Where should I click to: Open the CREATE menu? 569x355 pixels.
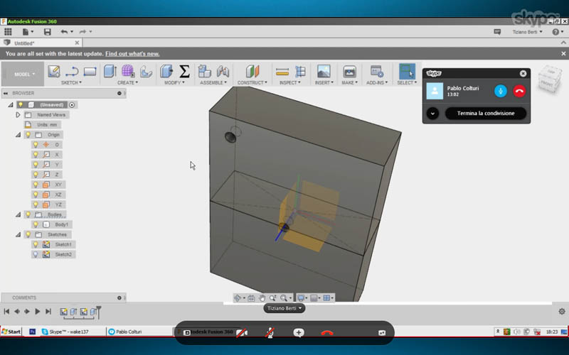127,82
